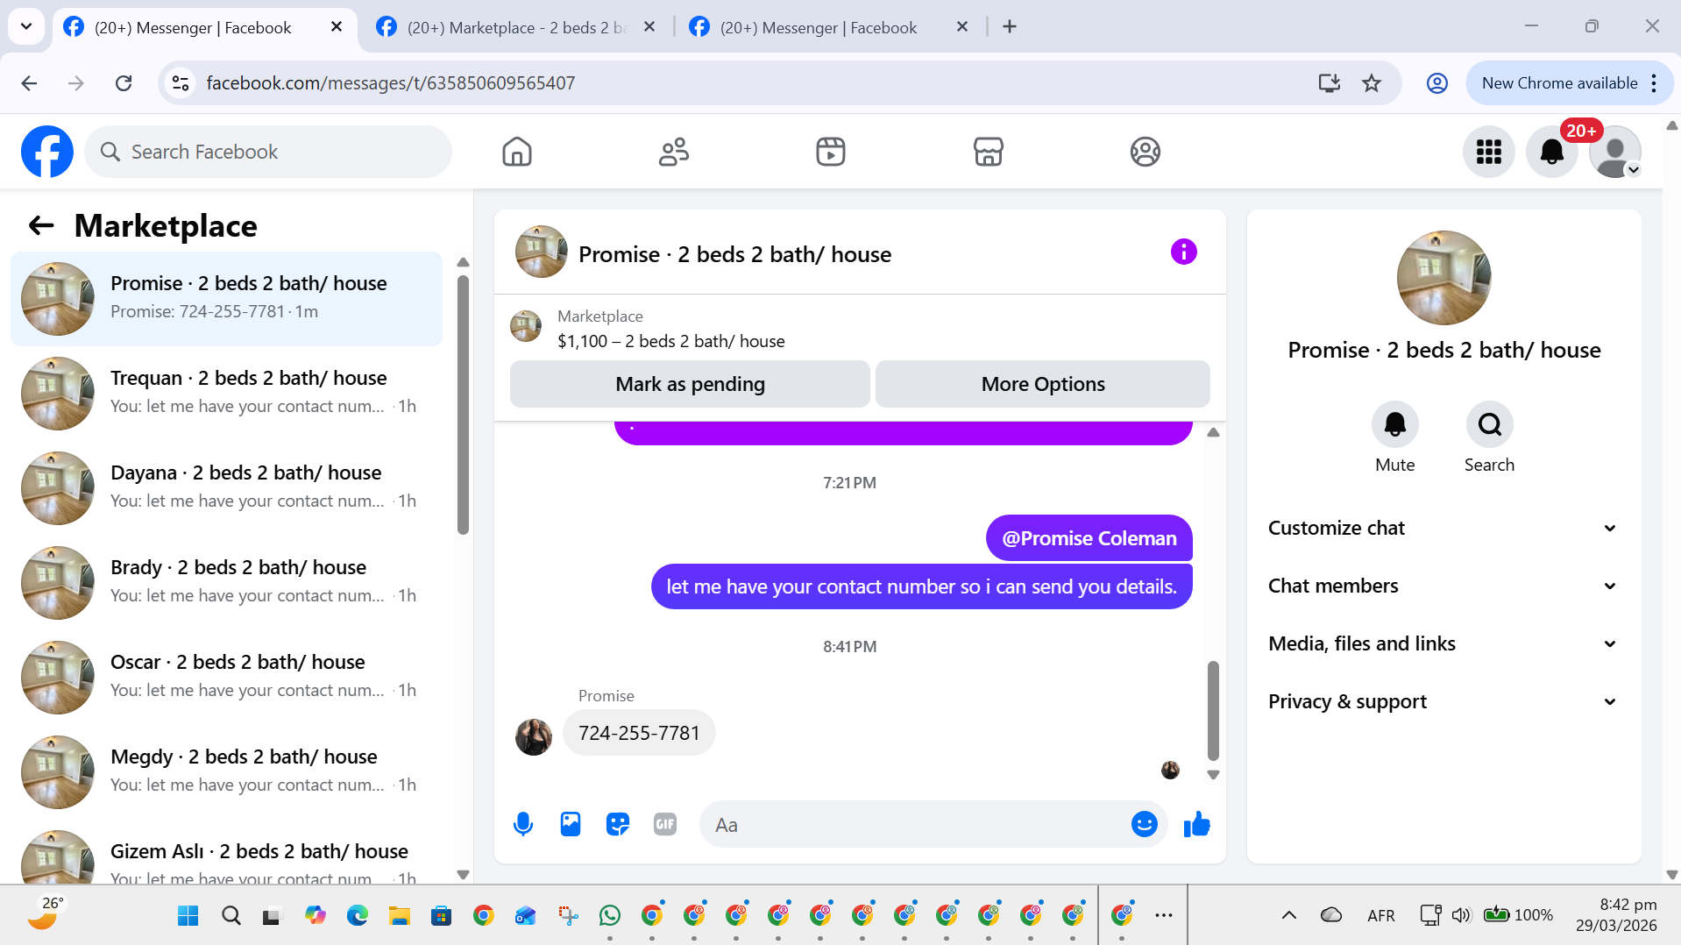Open the Trequan 2 beds conversation
The height and width of the screenshot is (945, 1681).
tap(226, 393)
